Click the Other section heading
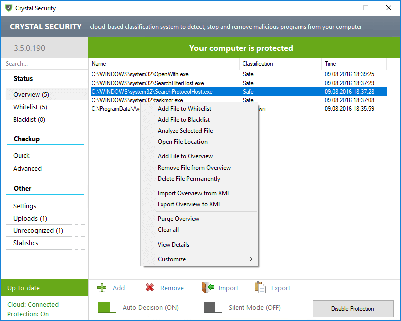This screenshot has height=321, width=401. tap(23, 188)
